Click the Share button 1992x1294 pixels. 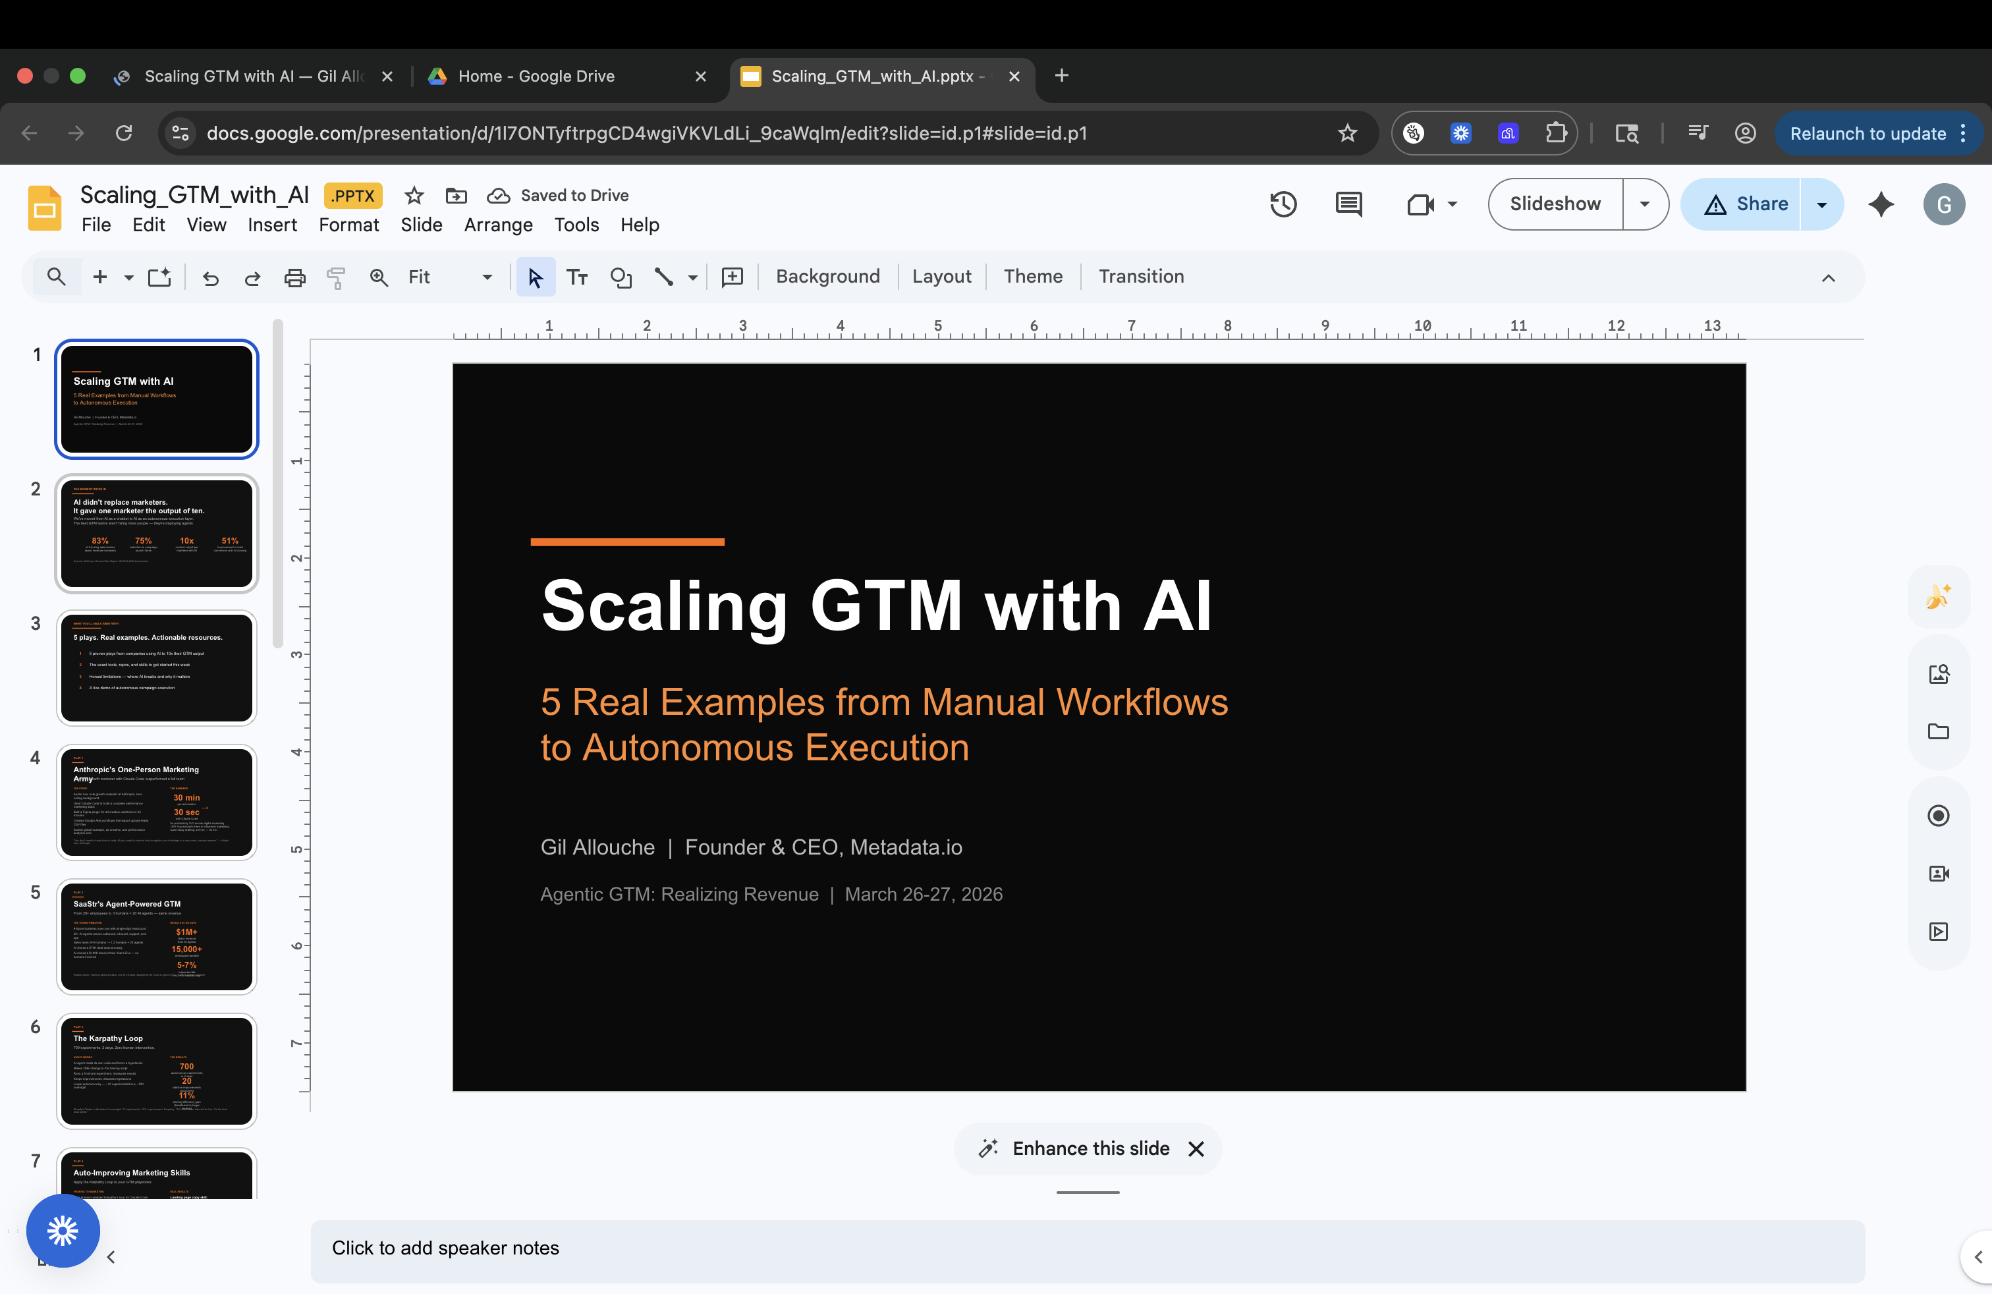point(1742,204)
